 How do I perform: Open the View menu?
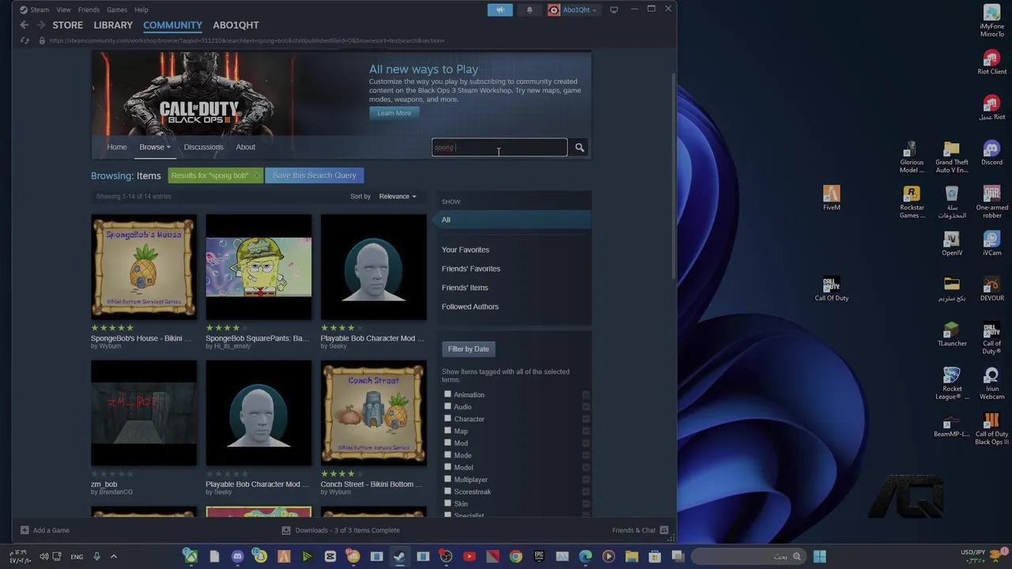(63, 9)
